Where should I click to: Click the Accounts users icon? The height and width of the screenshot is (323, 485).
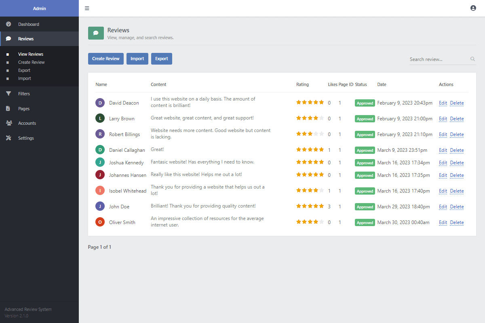pos(9,123)
